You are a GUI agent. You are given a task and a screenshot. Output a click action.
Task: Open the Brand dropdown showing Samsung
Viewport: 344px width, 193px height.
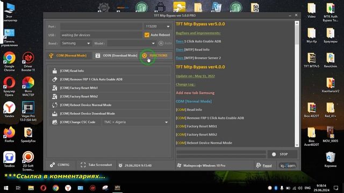(x=76, y=43)
